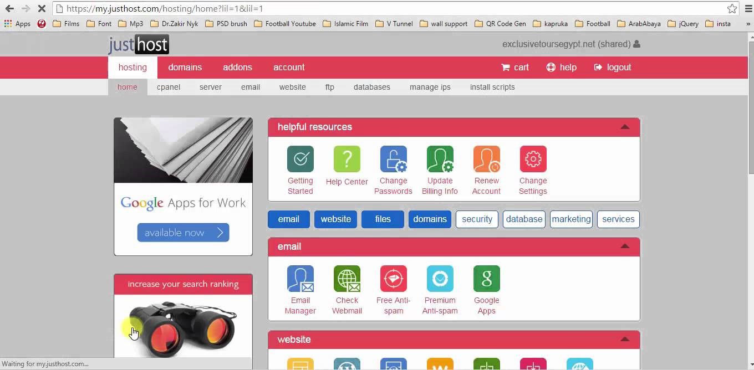This screenshot has width=754, height=370.
Task: Collapse the website panel
Action: click(x=625, y=340)
